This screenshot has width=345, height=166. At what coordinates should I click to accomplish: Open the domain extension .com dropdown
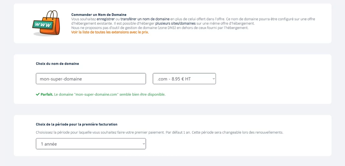(x=184, y=79)
